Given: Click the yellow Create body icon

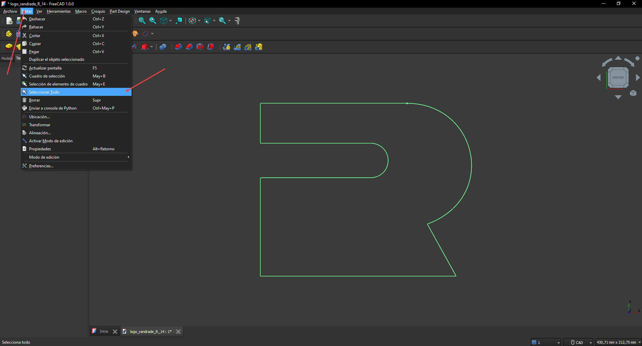Looking at the screenshot, I should click(9, 34).
